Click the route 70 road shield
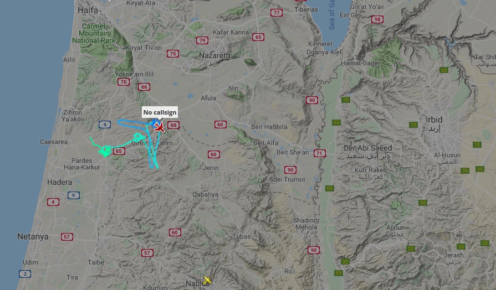This screenshot has height=290, width=496. pyautogui.click(x=124, y=82)
